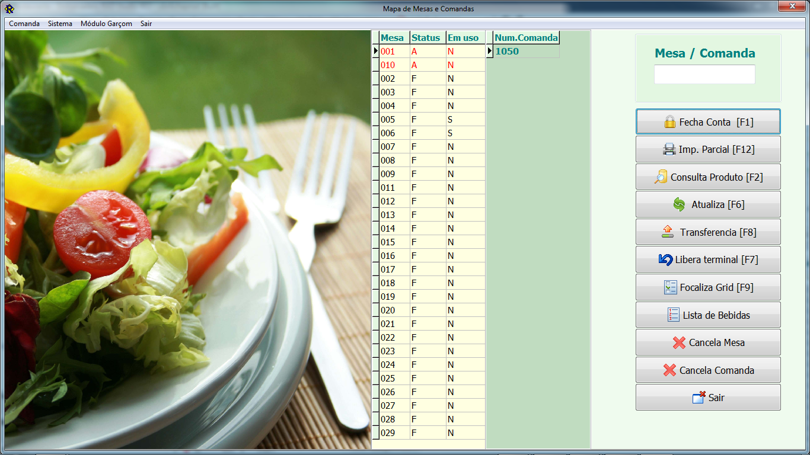Click the Cancela Mesa button

pyautogui.click(x=708, y=342)
